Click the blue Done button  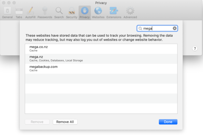168,122
